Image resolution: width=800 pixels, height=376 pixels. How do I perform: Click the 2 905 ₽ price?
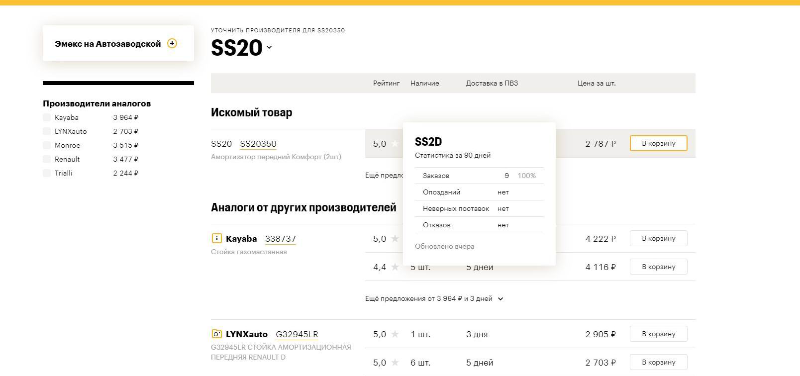coord(600,334)
